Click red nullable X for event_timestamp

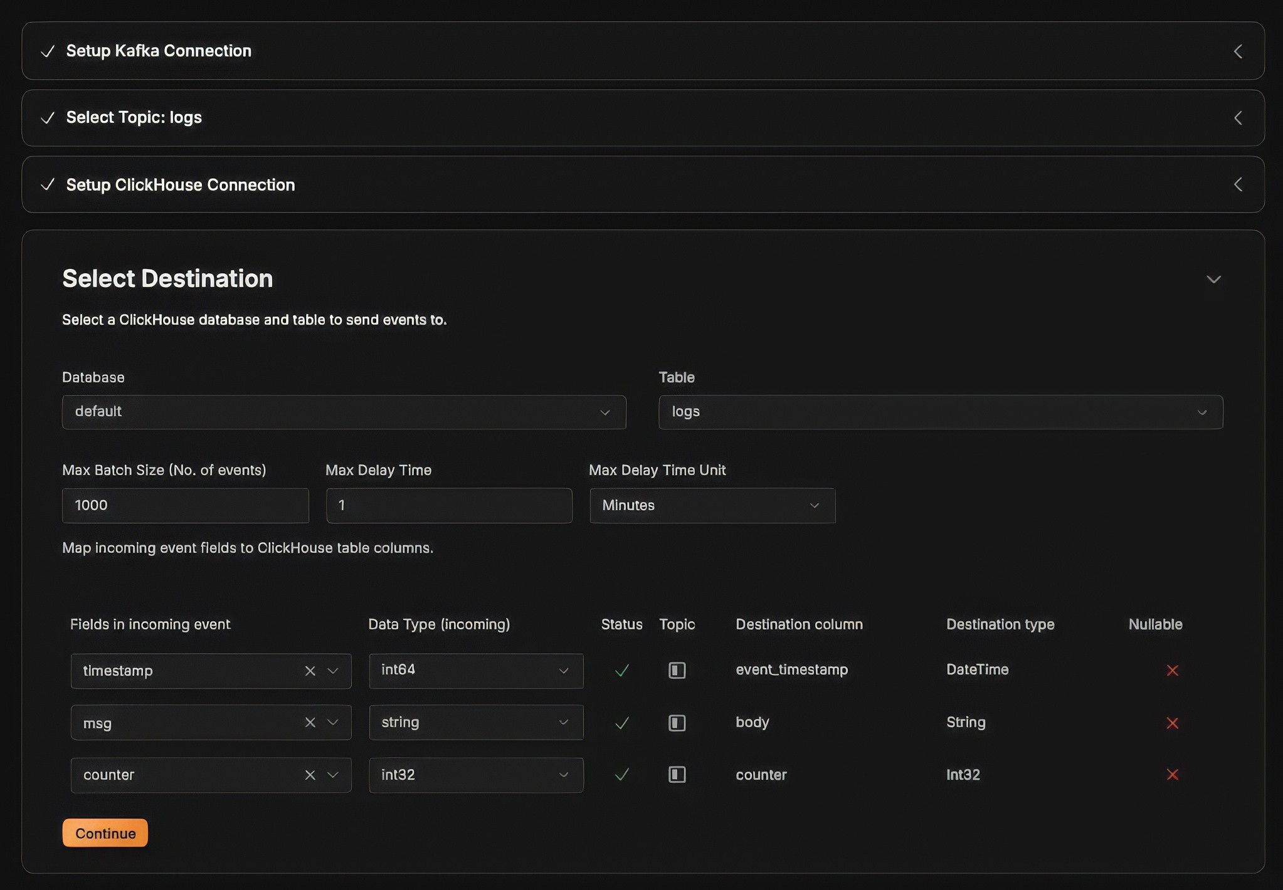coord(1172,671)
